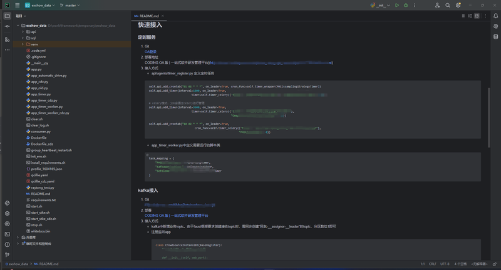This screenshot has height=270, width=501.
Task: Open the Notifications bell
Action: [x=495, y=16]
